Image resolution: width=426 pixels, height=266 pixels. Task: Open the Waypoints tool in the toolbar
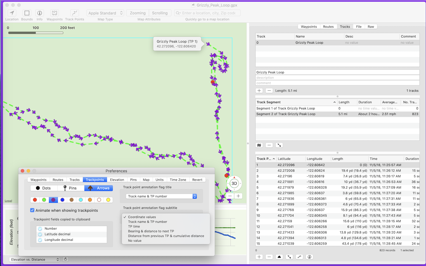click(54, 13)
